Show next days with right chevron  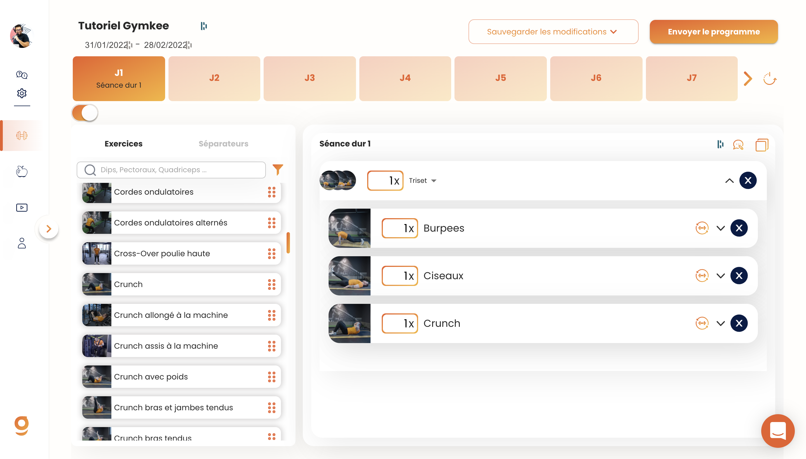[748, 78]
